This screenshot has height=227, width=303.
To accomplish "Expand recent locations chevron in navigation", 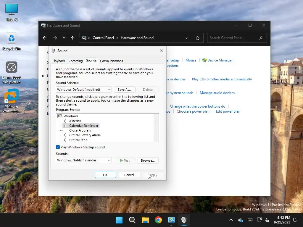I will pyautogui.click(x=64, y=38).
